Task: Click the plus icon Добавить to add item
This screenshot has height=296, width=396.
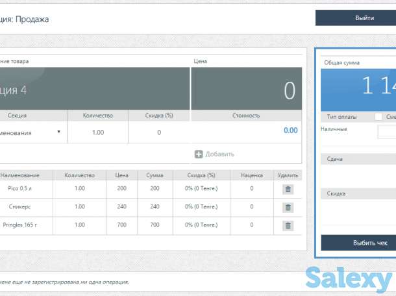Action: click(199, 154)
